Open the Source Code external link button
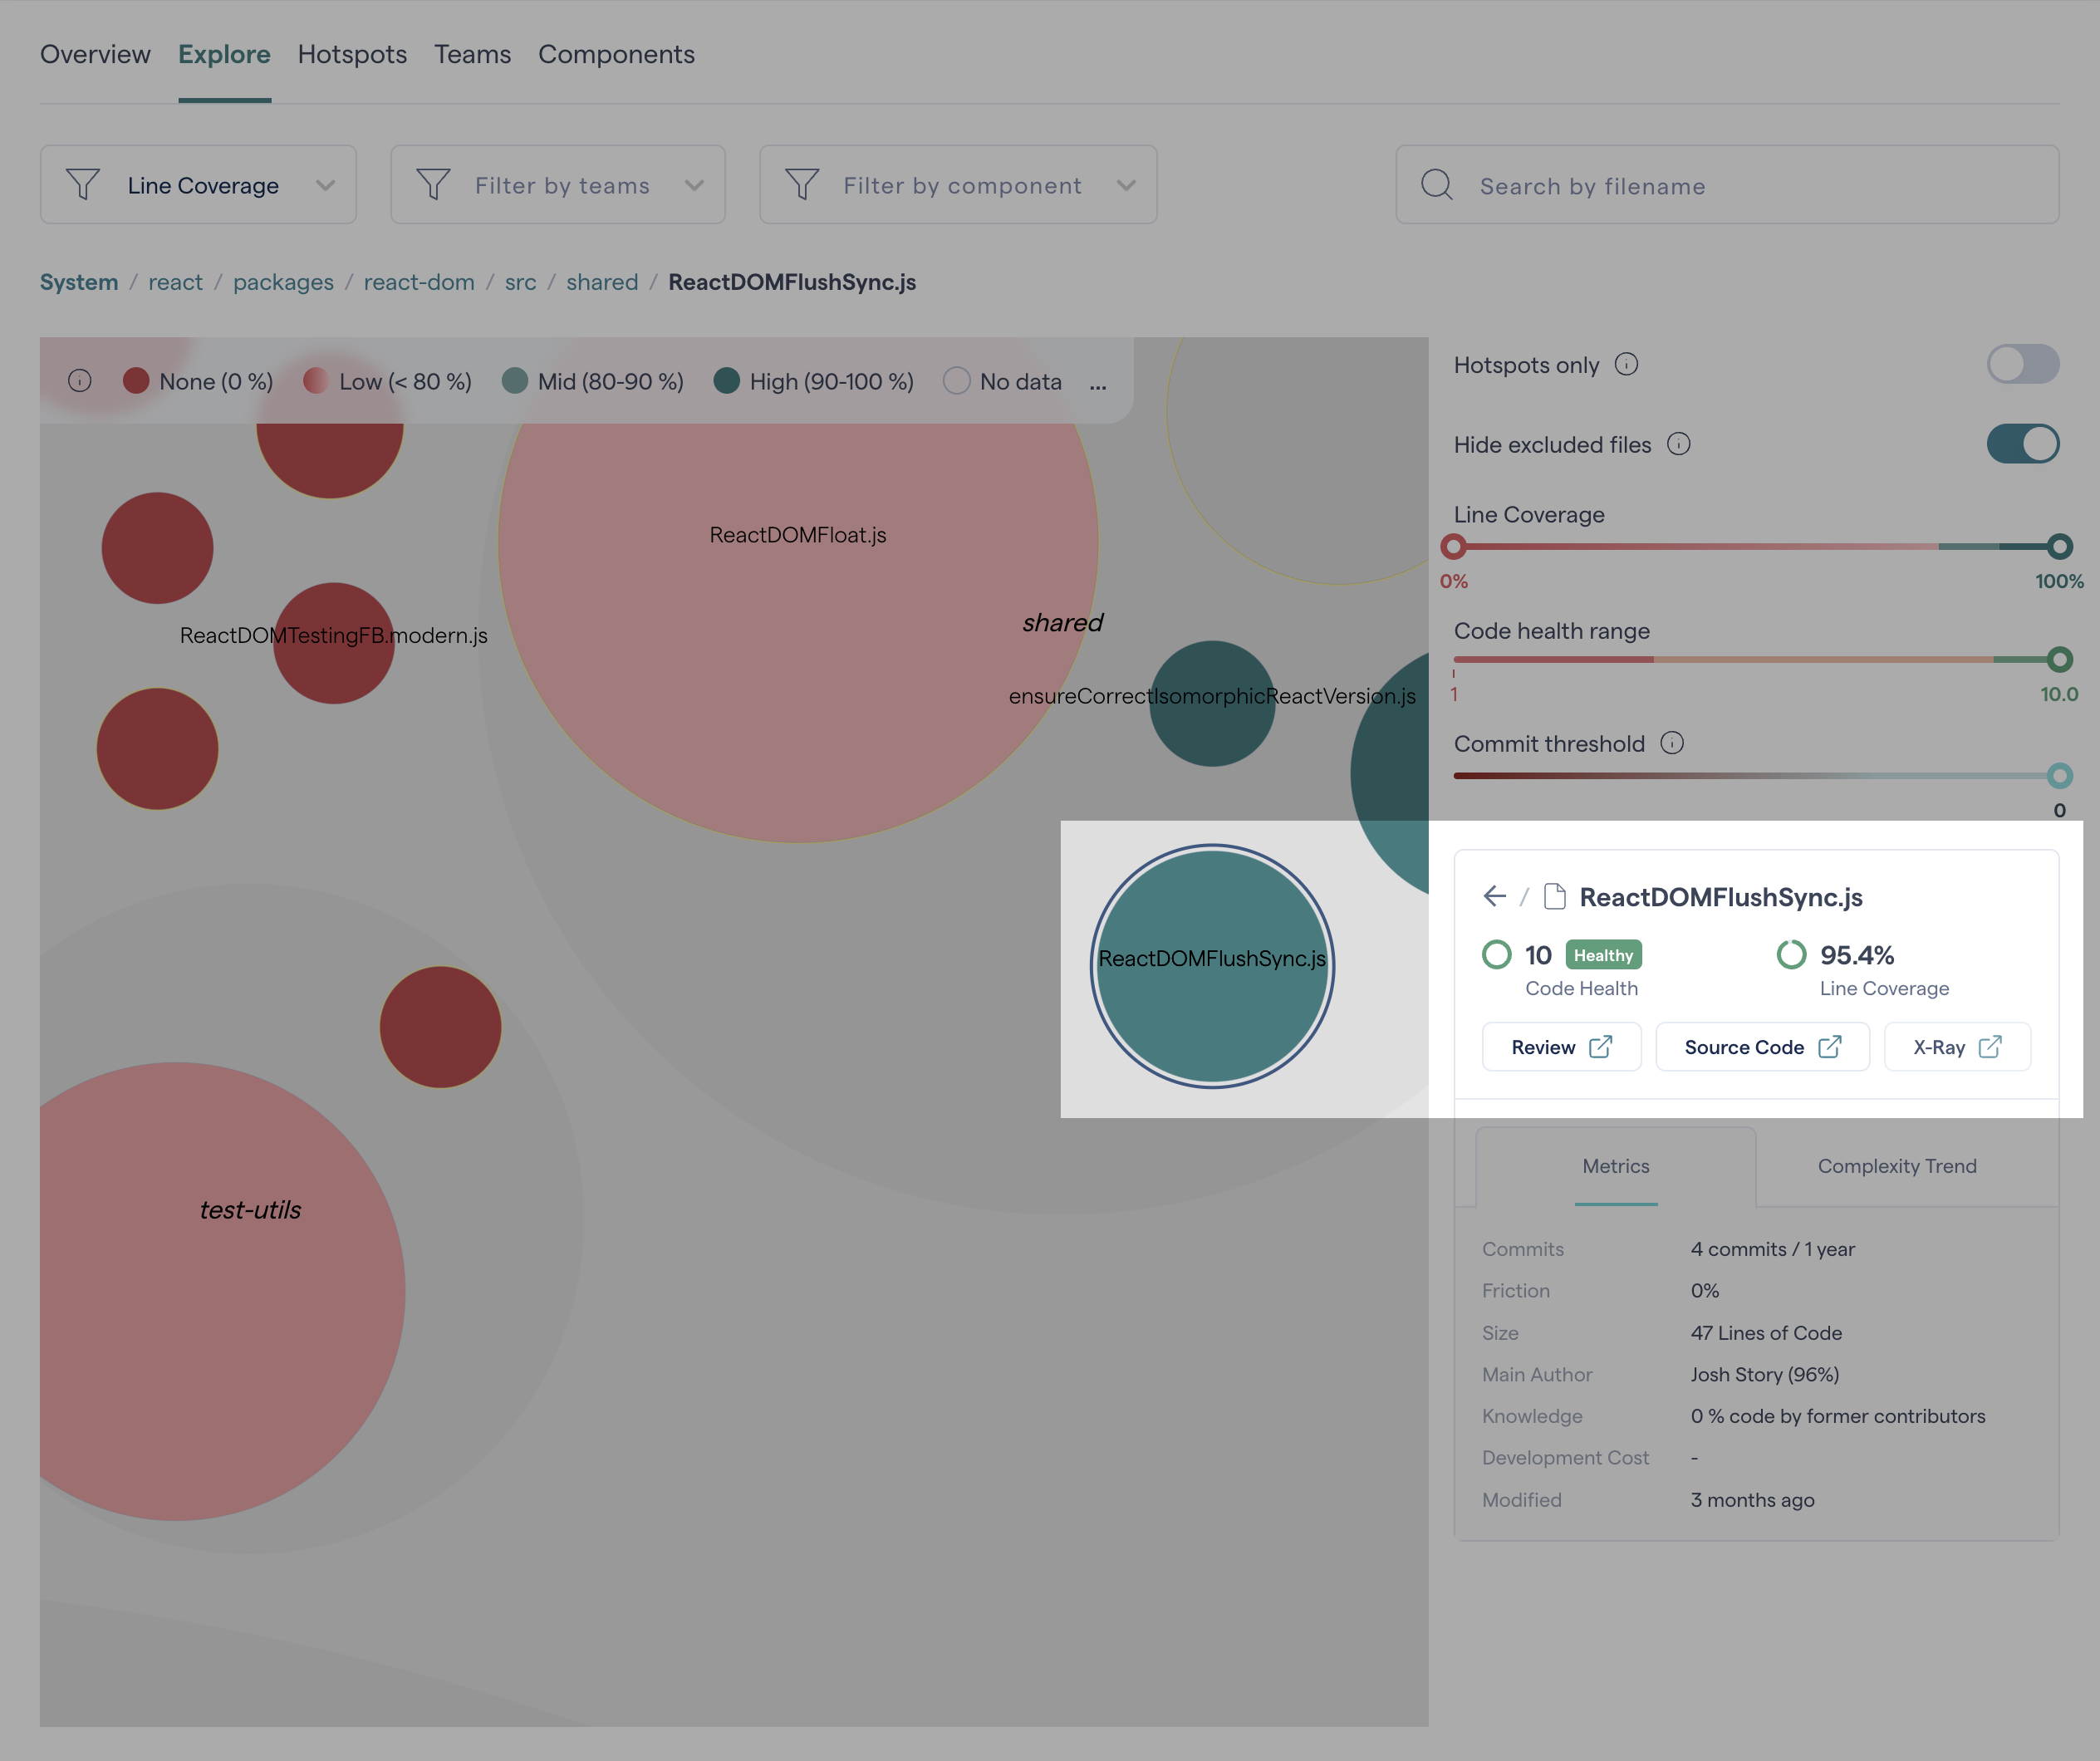Viewport: 2100px width, 1761px height. [x=1762, y=1047]
